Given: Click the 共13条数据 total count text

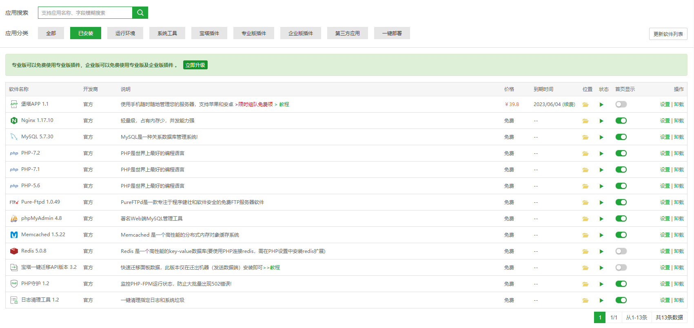Looking at the screenshot, I should (669, 317).
